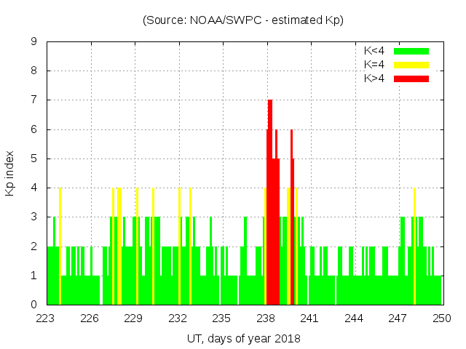
Task: Select day 238 on the x-axis
Action: [266, 318]
